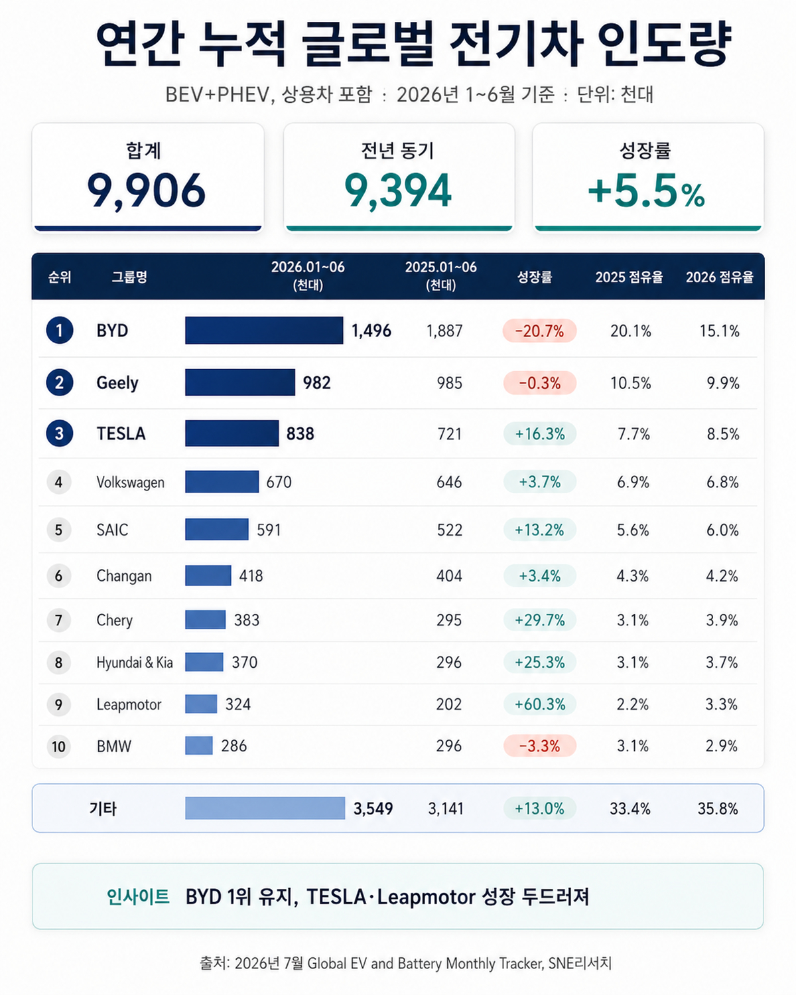
Task: Click the insight text about BYD 1위 유지
Action: click(387, 897)
